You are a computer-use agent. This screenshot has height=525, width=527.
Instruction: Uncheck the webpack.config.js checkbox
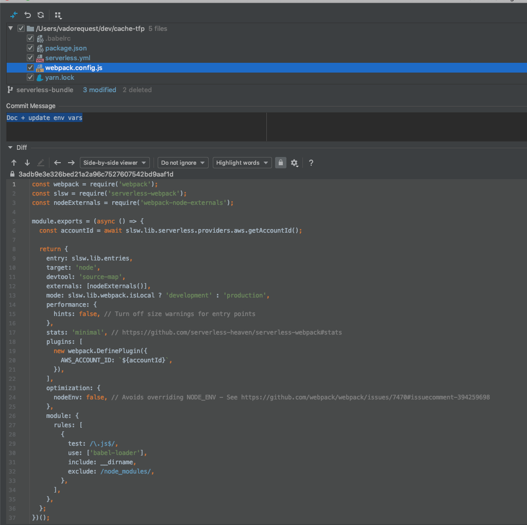click(30, 67)
